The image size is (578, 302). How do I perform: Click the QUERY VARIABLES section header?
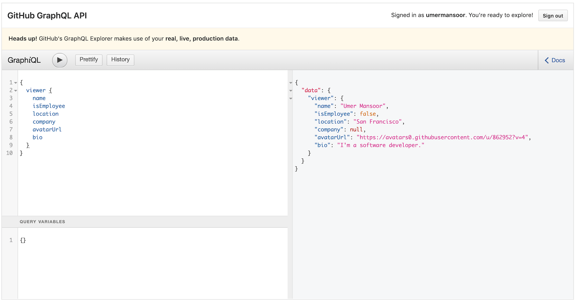pyautogui.click(x=42, y=221)
